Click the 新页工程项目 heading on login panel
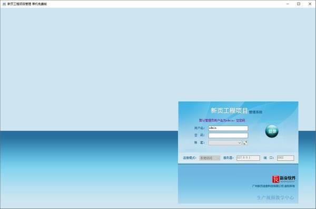This screenshot has height=209, width=316. (x=229, y=111)
